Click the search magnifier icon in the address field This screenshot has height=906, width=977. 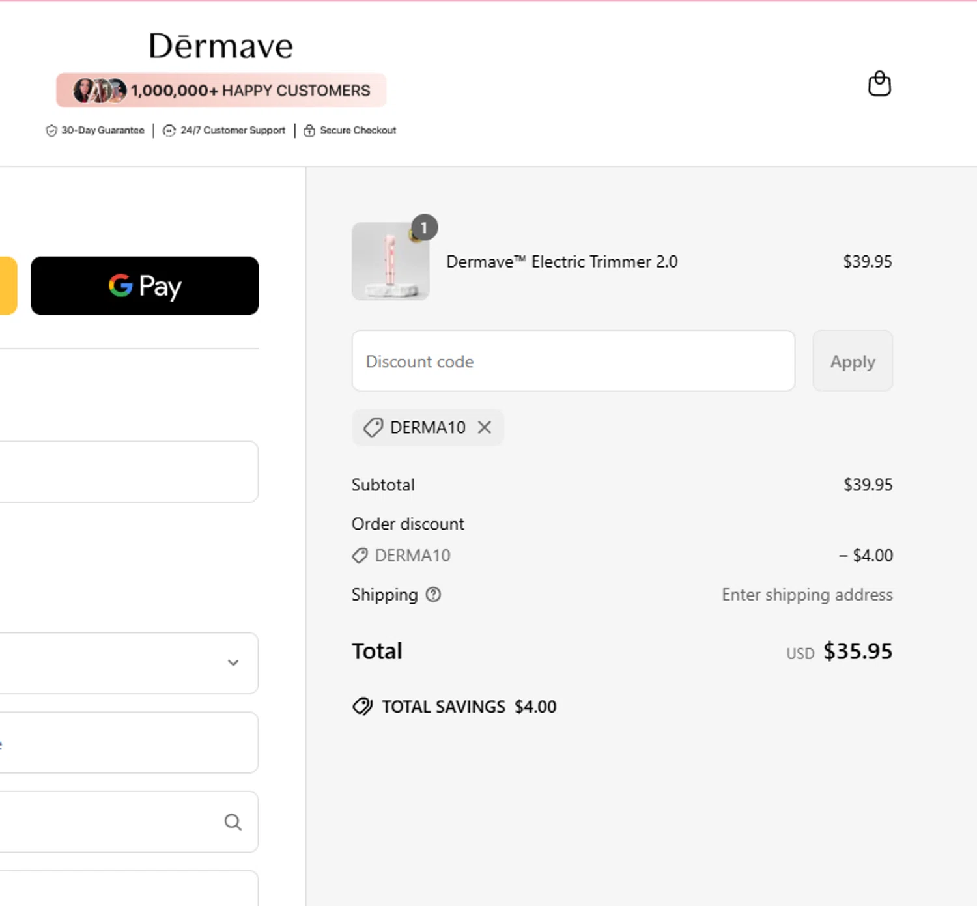point(233,822)
